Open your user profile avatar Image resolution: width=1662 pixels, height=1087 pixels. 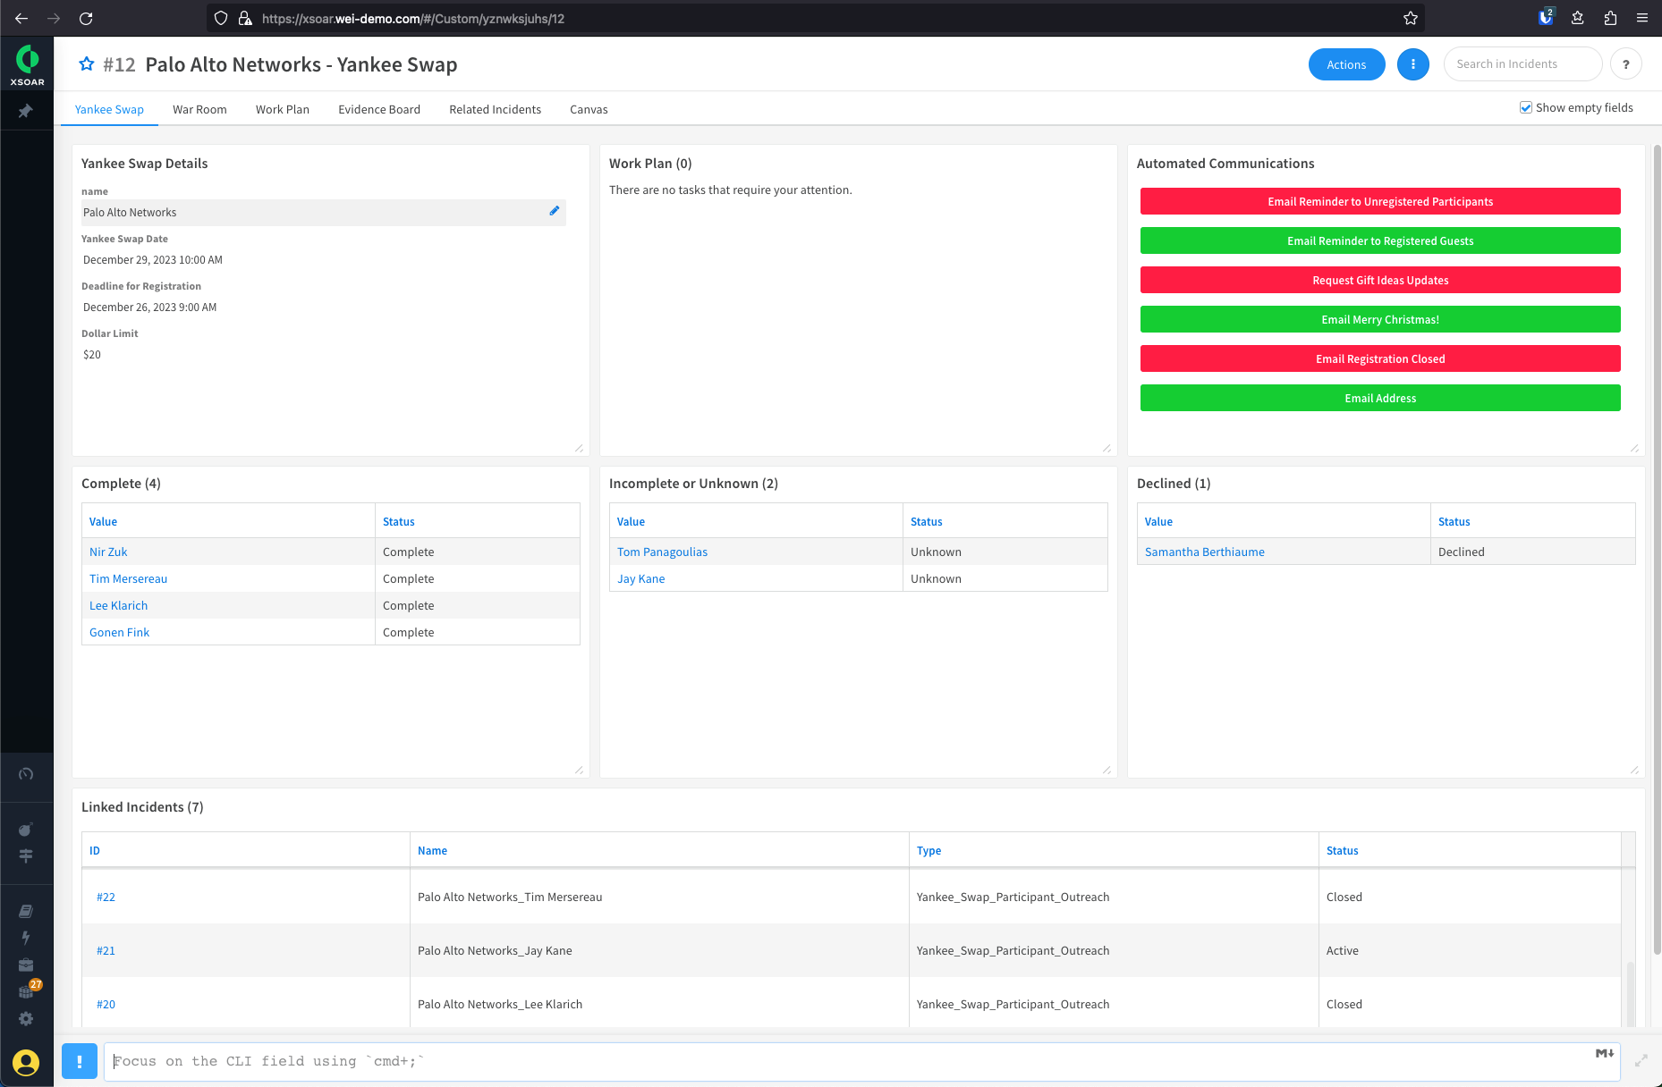26,1062
